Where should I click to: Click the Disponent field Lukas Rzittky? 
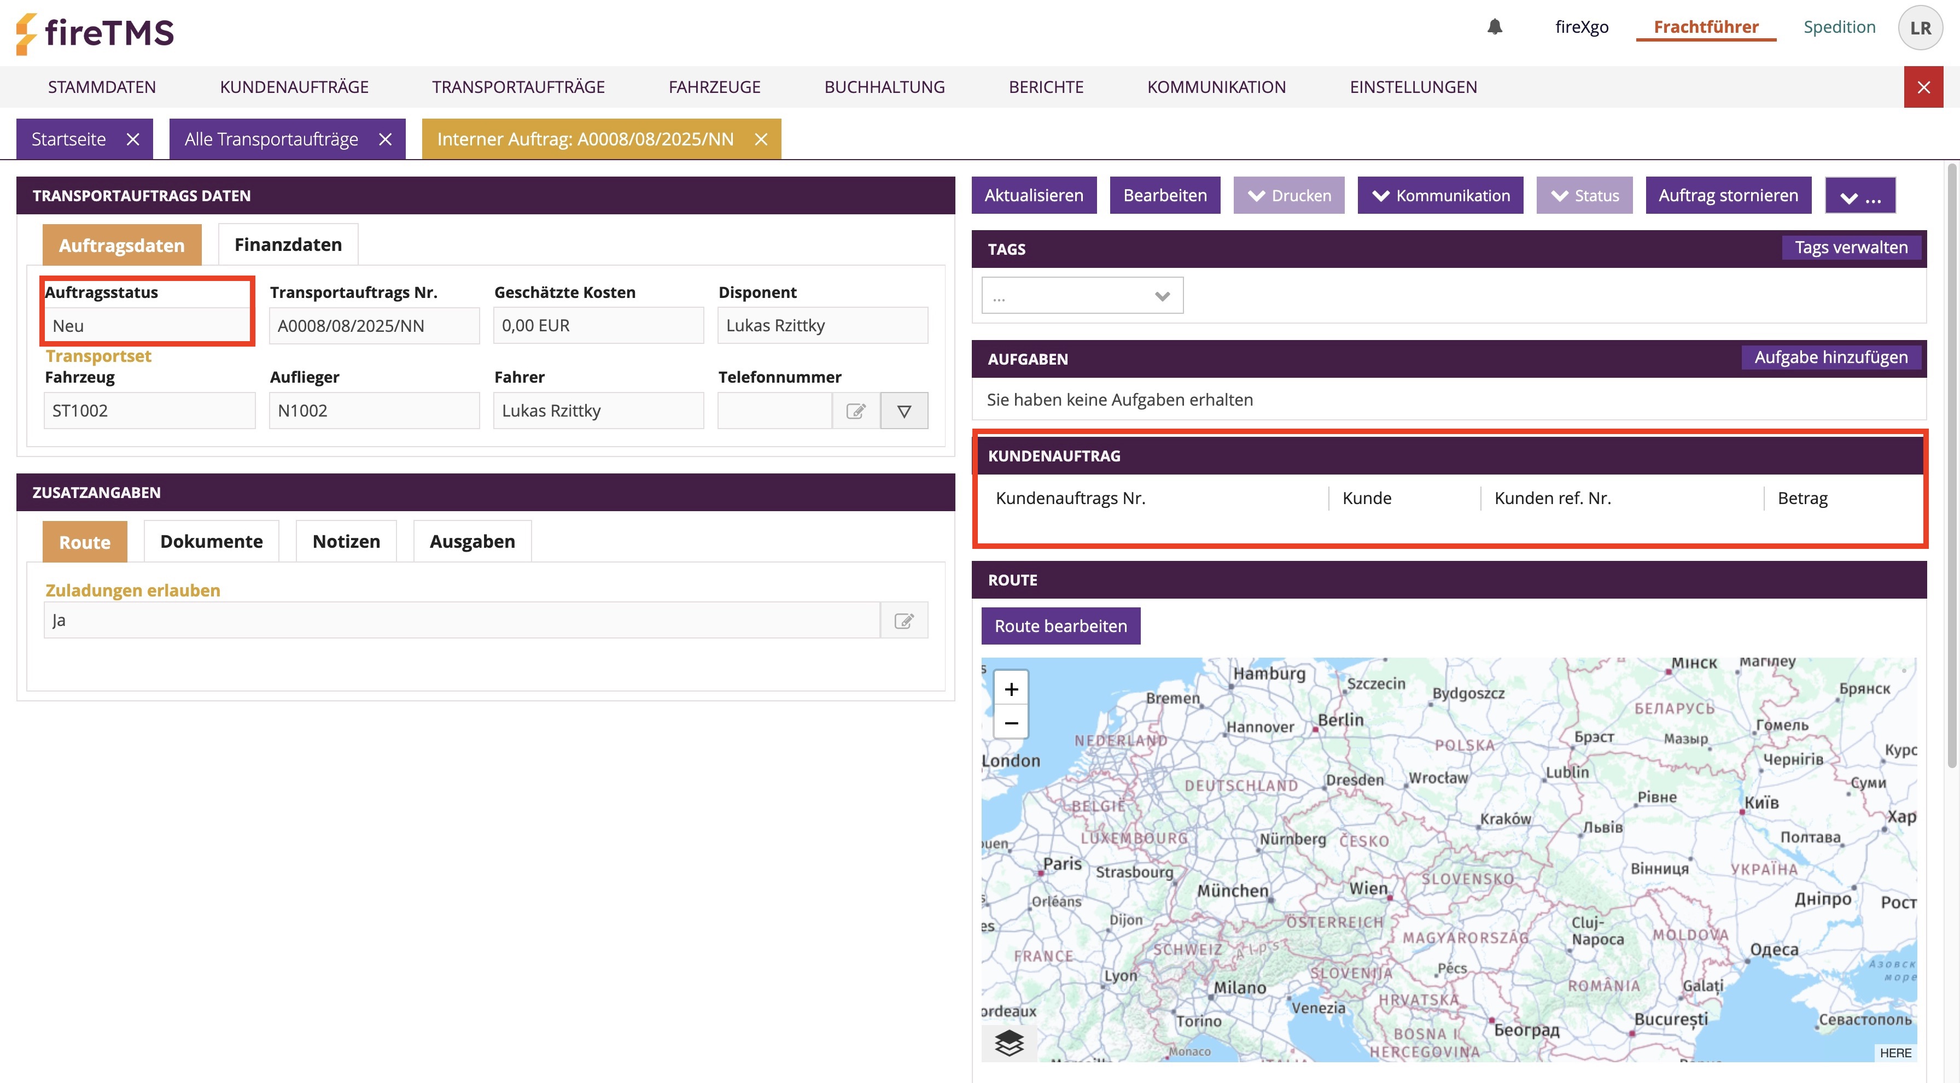click(822, 326)
